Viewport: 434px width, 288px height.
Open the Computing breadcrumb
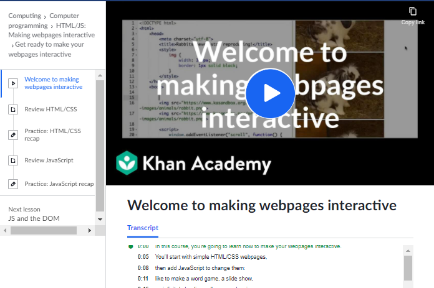(x=25, y=16)
